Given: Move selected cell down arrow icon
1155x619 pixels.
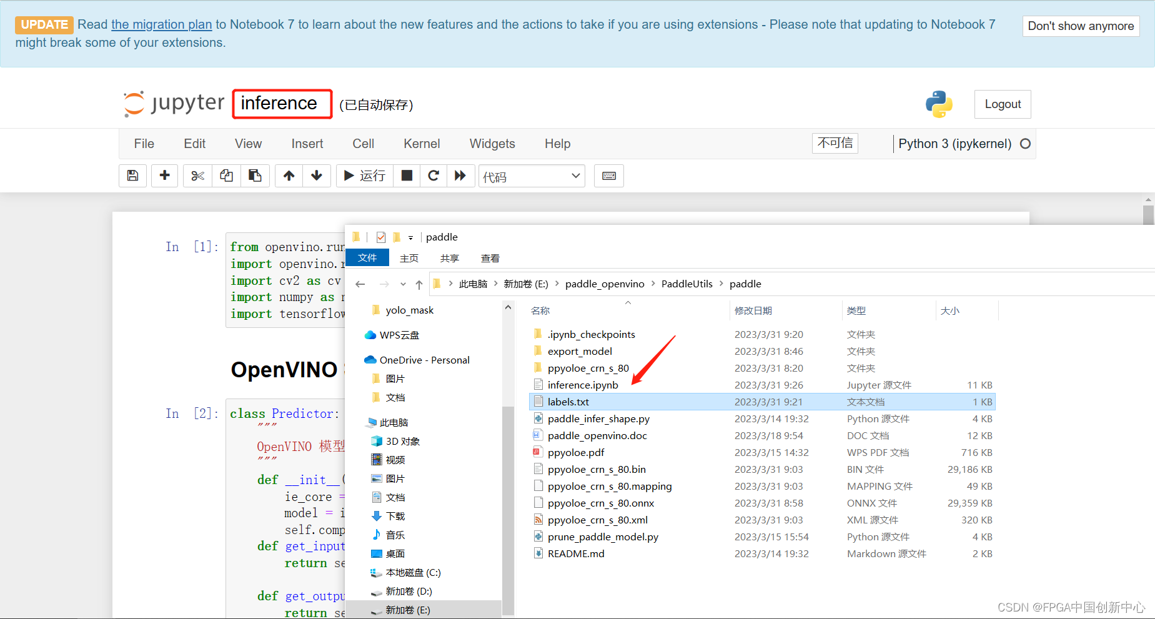Looking at the screenshot, I should pos(317,176).
